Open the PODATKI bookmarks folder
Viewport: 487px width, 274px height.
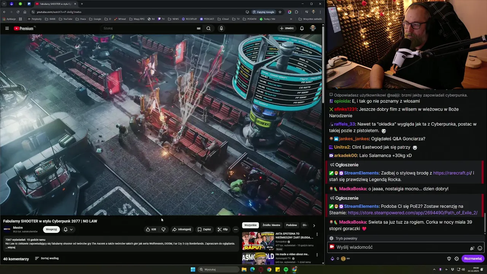[x=250, y=19]
